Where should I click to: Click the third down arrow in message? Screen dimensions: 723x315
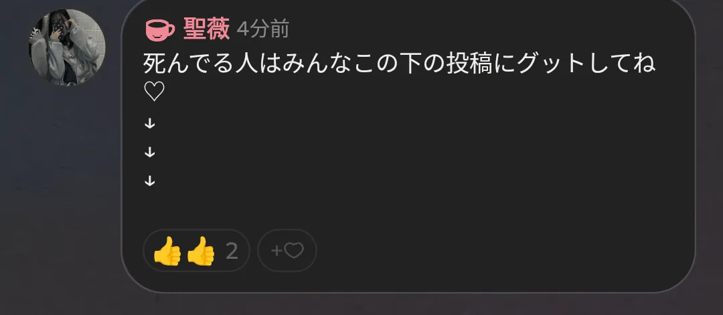pos(149,181)
